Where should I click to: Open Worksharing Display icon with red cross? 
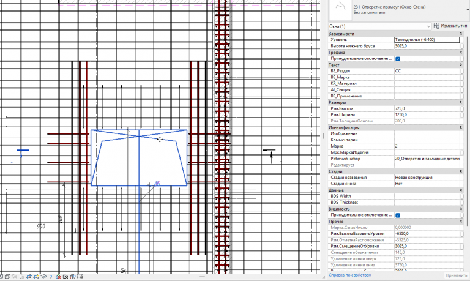[58, 276]
